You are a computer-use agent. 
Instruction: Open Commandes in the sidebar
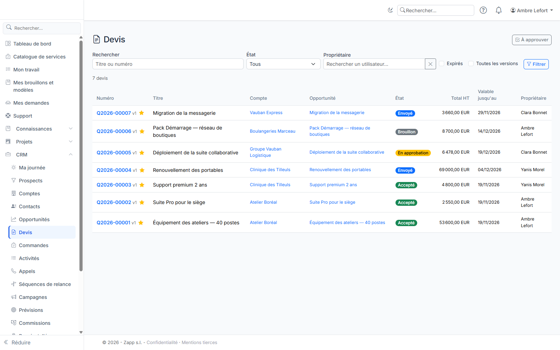(42, 245)
